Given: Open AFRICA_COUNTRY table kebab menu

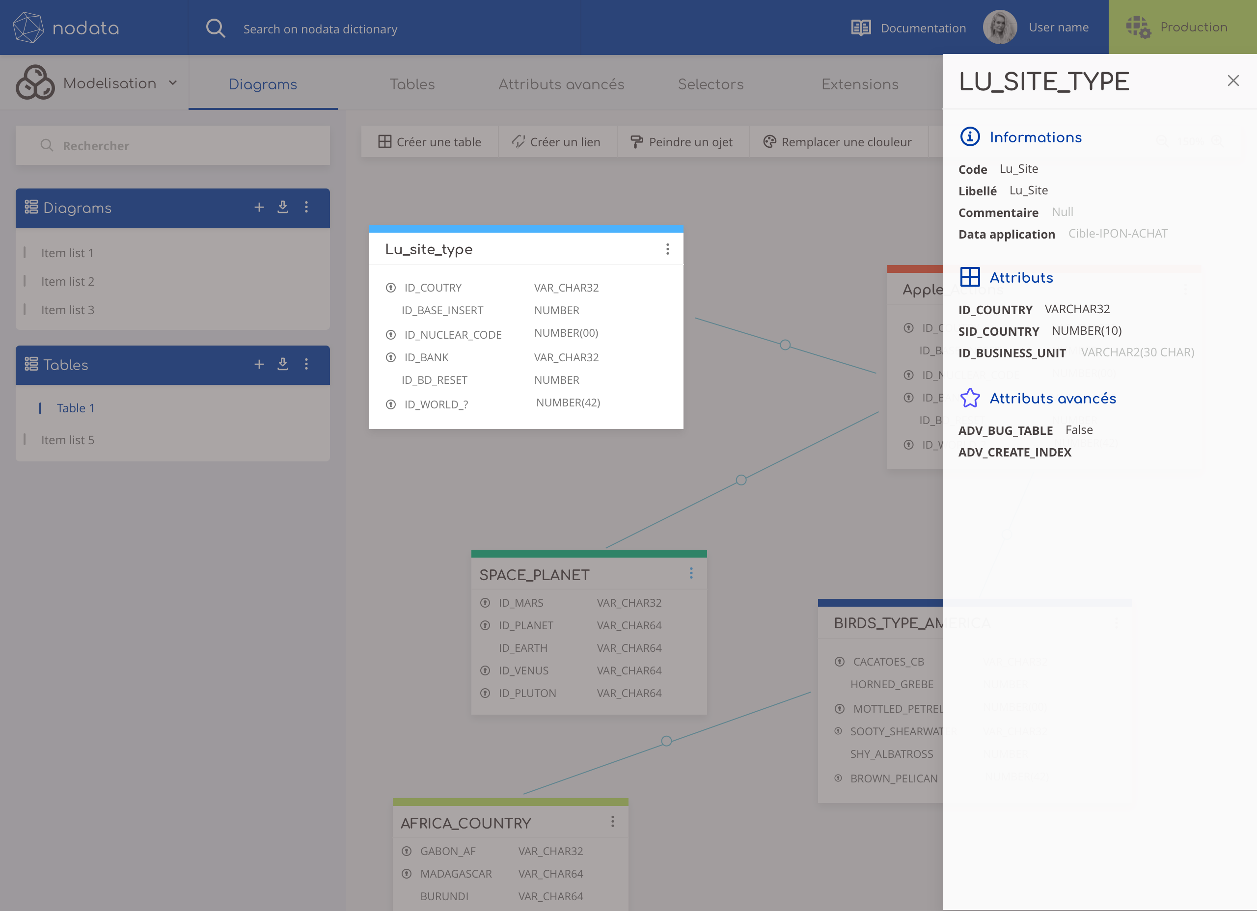Looking at the screenshot, I should 612,821.
